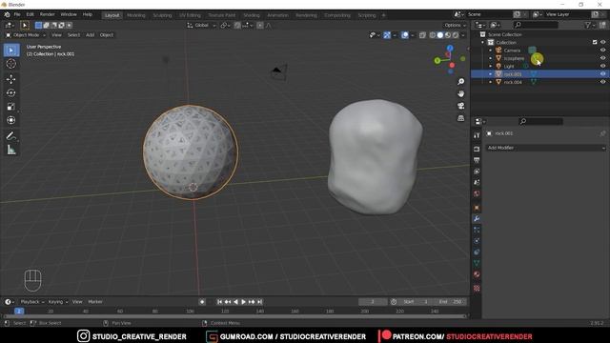Activate the Select Box tool
610x343 pixels.
tap(10, 50)
